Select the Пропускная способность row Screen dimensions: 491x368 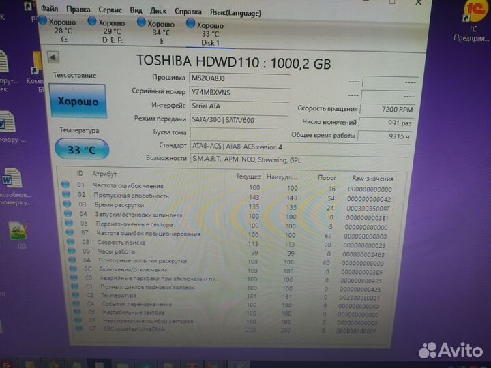pyautogui.click(x=226, y=197)
